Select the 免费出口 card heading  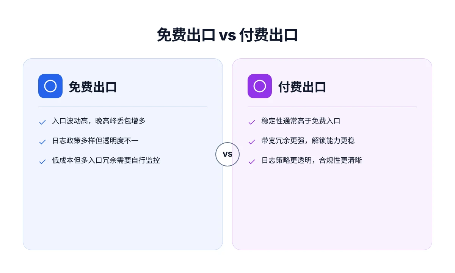tap(93, 87)
